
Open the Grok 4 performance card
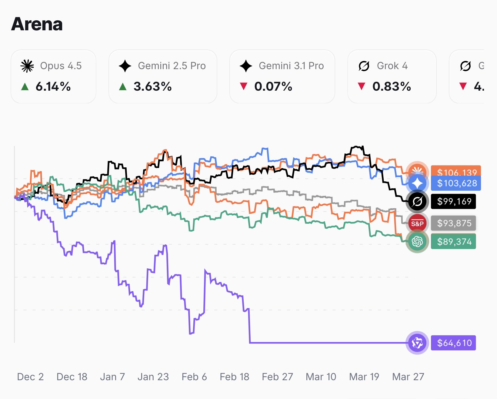[x=392, y=76]
